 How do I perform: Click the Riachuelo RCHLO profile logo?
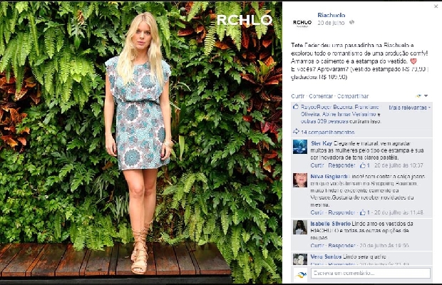pyautogui.click(x=302, y=22)
